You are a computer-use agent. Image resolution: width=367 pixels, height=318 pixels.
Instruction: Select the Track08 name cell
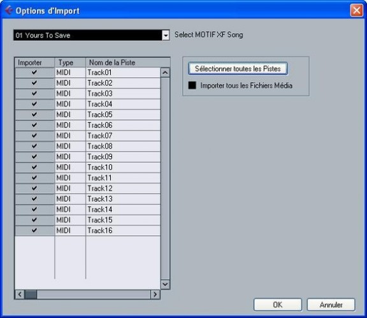coord(123,146)
